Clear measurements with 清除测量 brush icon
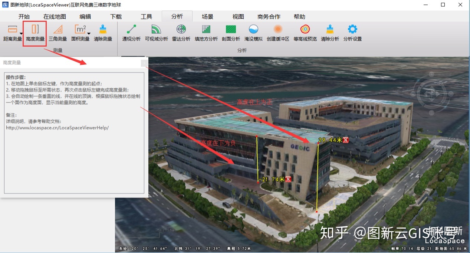 coord(103,33)
